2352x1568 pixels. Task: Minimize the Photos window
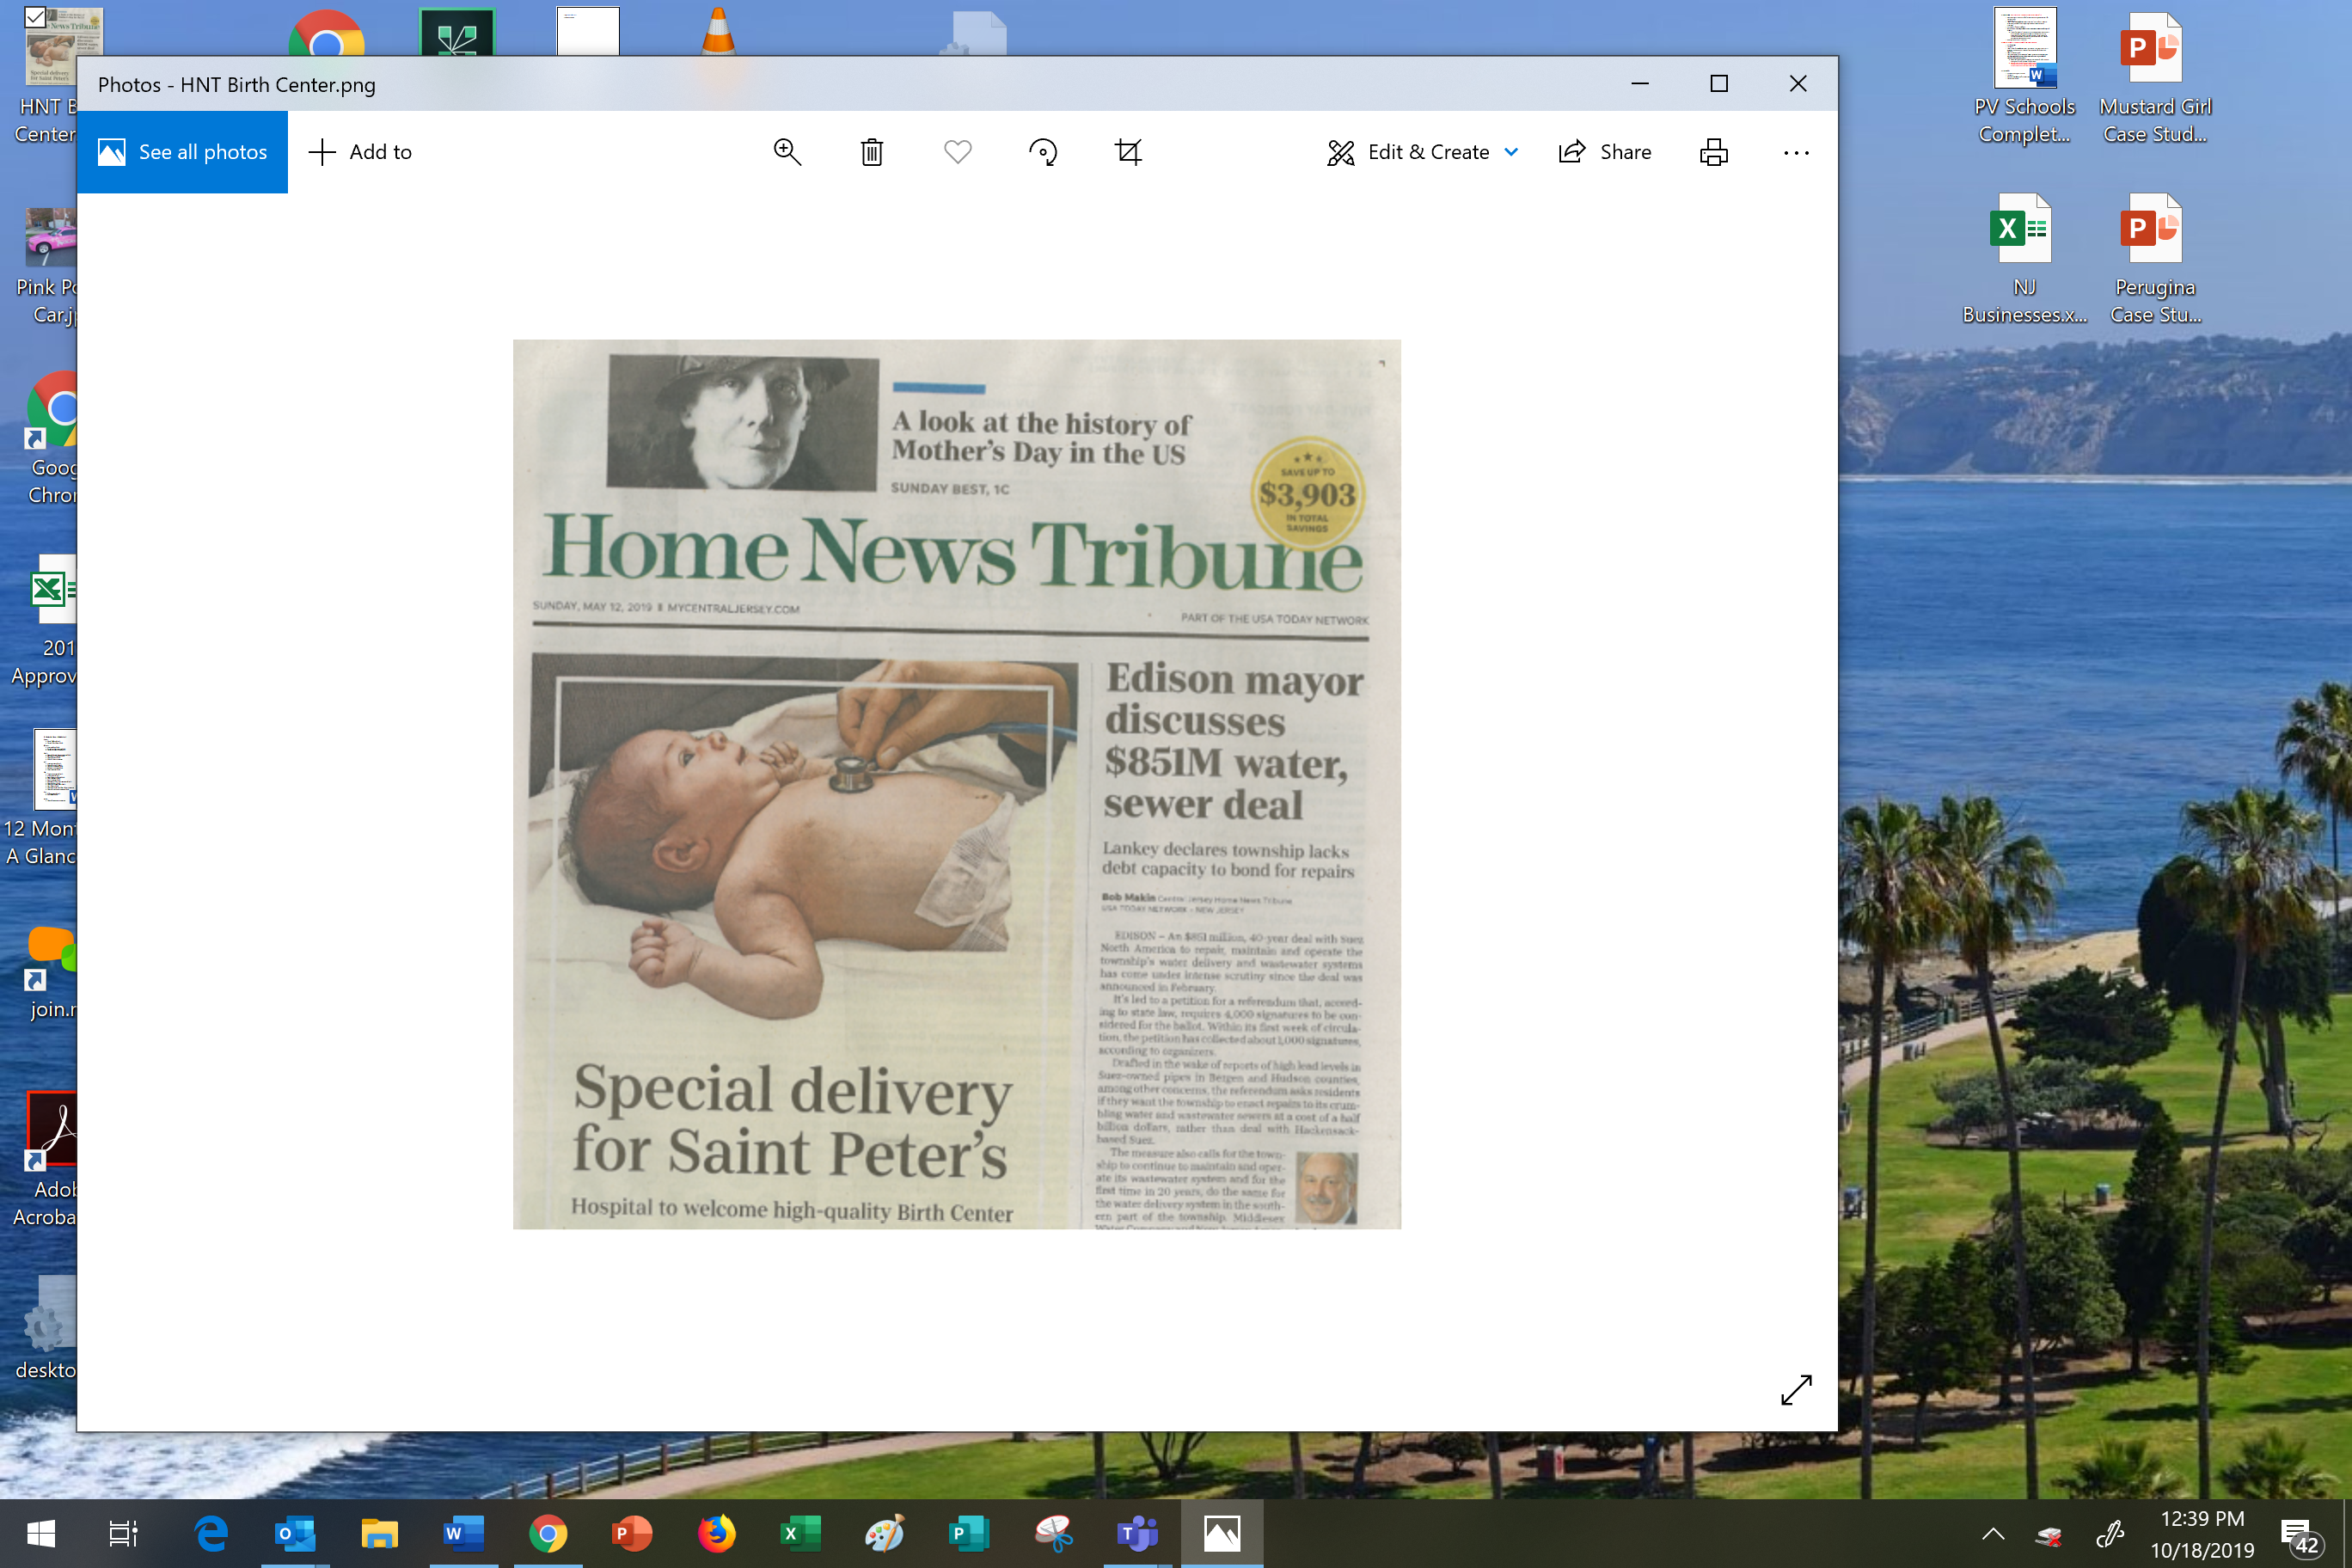(x=1640, y=84)
